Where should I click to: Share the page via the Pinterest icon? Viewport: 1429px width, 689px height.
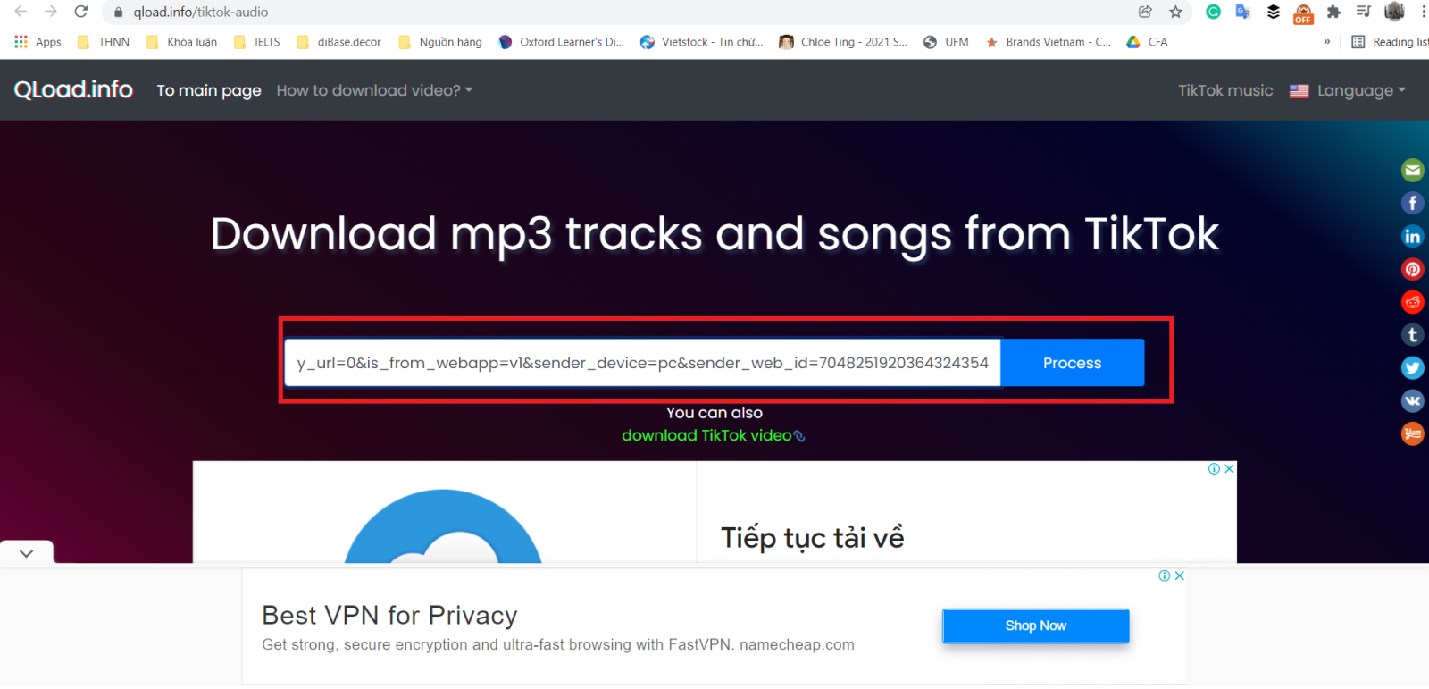1412,269
